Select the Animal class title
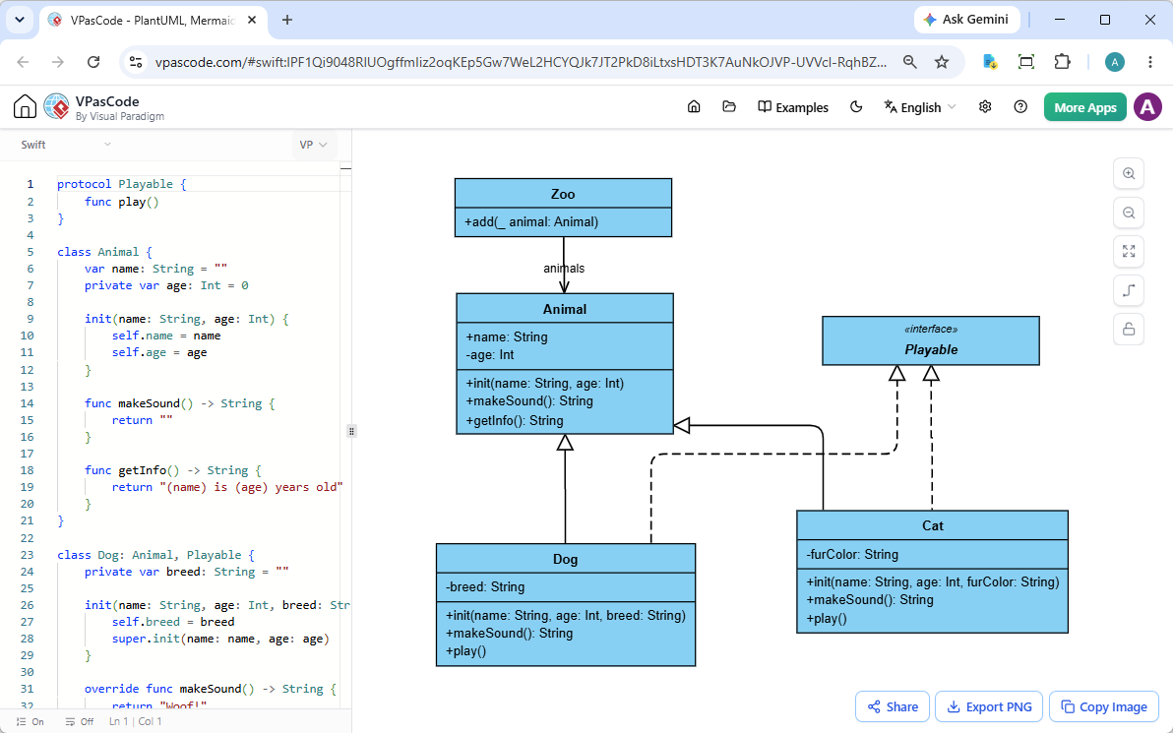The width and height of the screenshot is (1173, 733). (565, 309)
